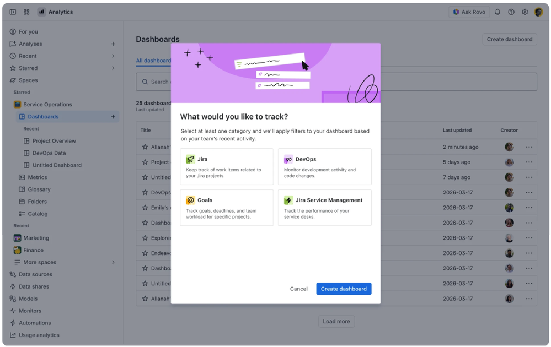Add a dashboard via plus next to Dashboards
This screenshot has height=347, width=551.
coord(113,117)
